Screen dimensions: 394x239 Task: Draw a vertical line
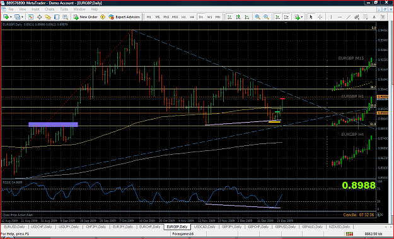(x=331, y=17)
